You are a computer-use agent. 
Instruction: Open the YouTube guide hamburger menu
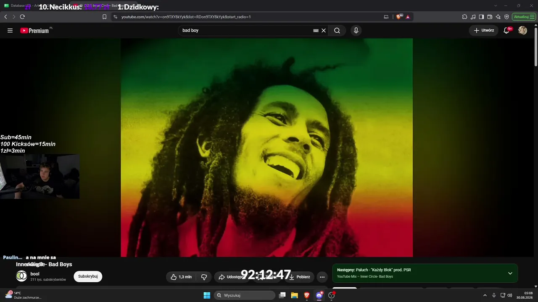coord(10,30)
